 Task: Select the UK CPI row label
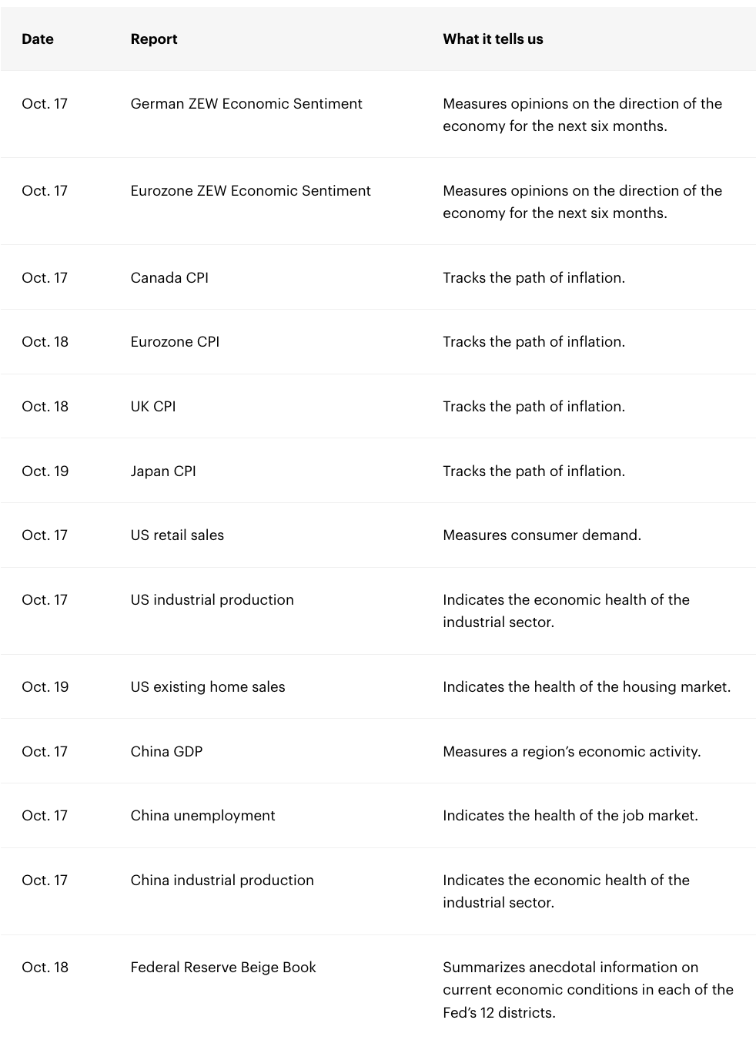(153, 407)
